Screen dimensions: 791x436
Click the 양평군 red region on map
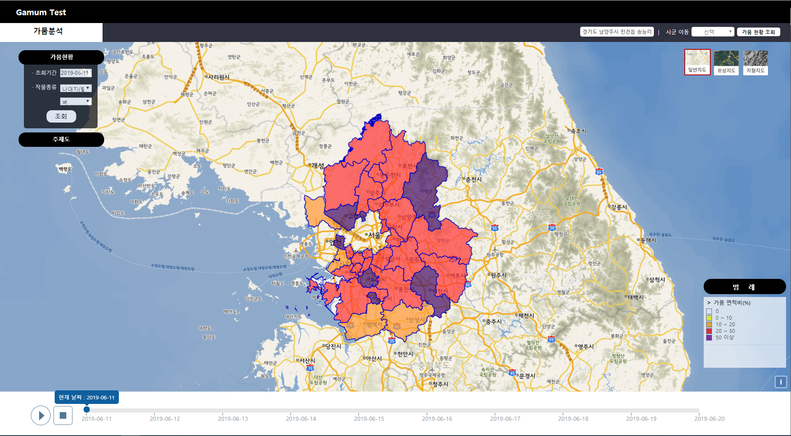445,241
